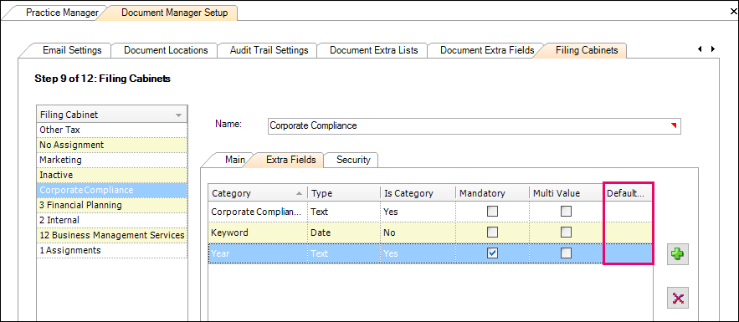Image resolution: width=739 pixels, height=322 pixels.
Task: Select the Filing Cabinets tab
Action: pyautogui.click(x=587, y=50)
